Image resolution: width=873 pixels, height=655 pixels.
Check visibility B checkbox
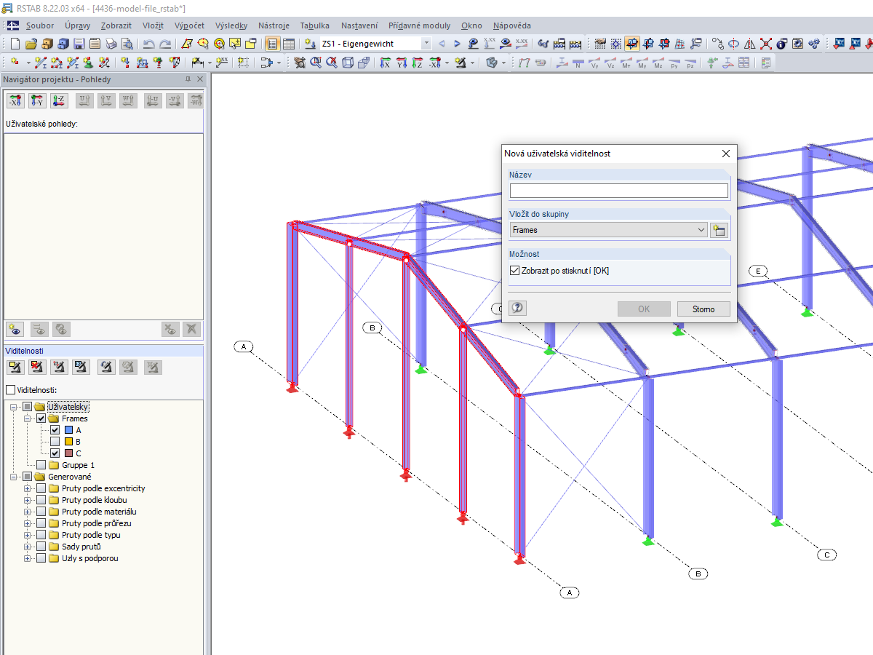55,442
